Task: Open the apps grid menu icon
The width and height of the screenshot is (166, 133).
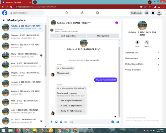Action: point(147,13)
